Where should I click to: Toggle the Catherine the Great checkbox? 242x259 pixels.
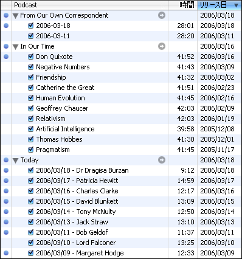(30, 88)
